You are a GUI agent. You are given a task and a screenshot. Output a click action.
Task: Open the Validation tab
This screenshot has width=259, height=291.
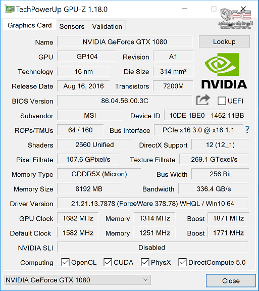point(107,26)
